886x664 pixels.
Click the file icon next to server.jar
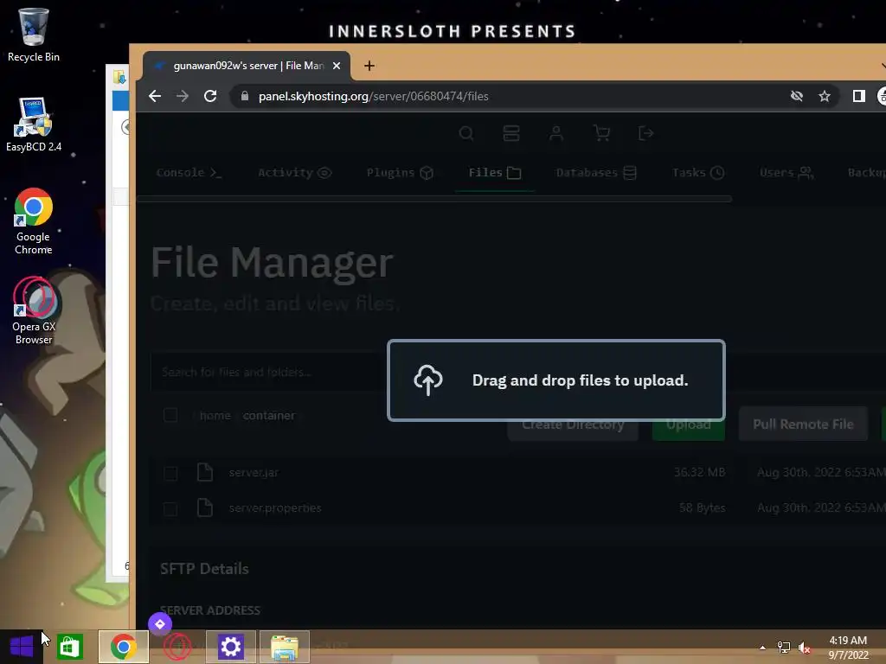point(204,472)
